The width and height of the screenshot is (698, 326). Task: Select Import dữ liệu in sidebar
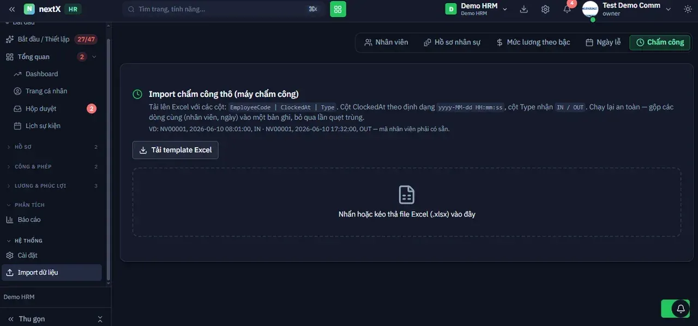pos(52,273)
